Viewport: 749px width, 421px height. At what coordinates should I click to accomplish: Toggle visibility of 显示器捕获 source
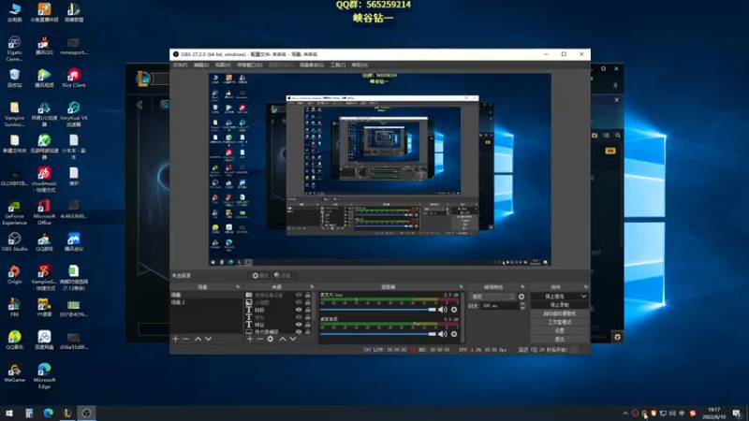click(x=299, y=332)
